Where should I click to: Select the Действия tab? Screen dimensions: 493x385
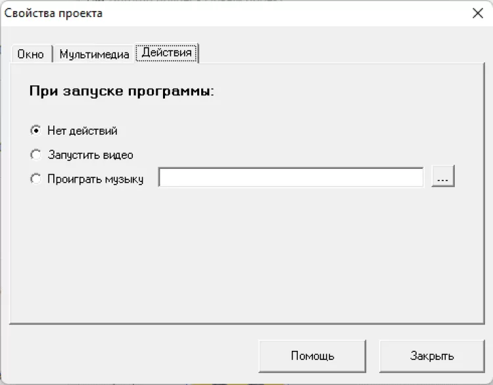(167, 53)
